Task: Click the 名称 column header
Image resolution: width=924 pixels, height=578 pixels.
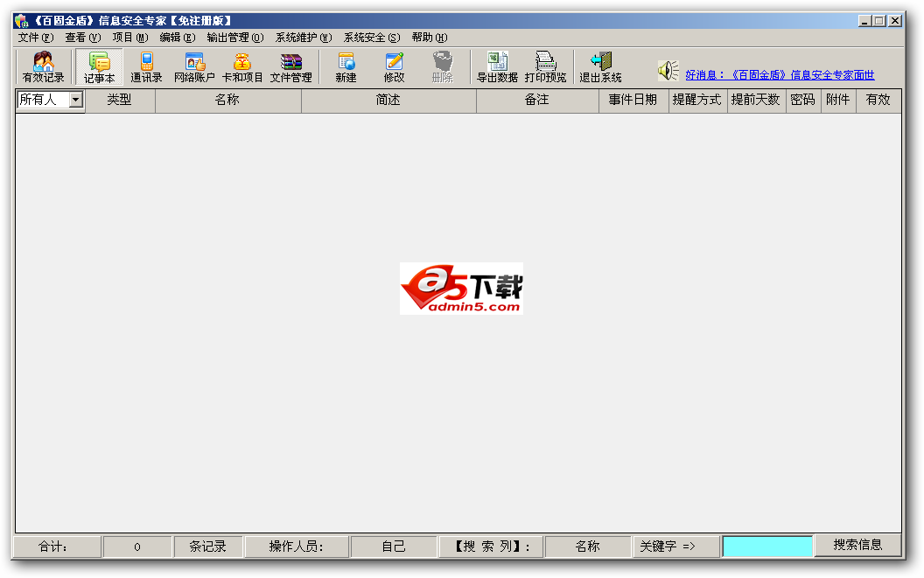Action: (x=228, y=101)
